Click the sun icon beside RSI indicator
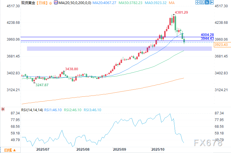This screenshot has width=231, height=153. tap(3, 109)
